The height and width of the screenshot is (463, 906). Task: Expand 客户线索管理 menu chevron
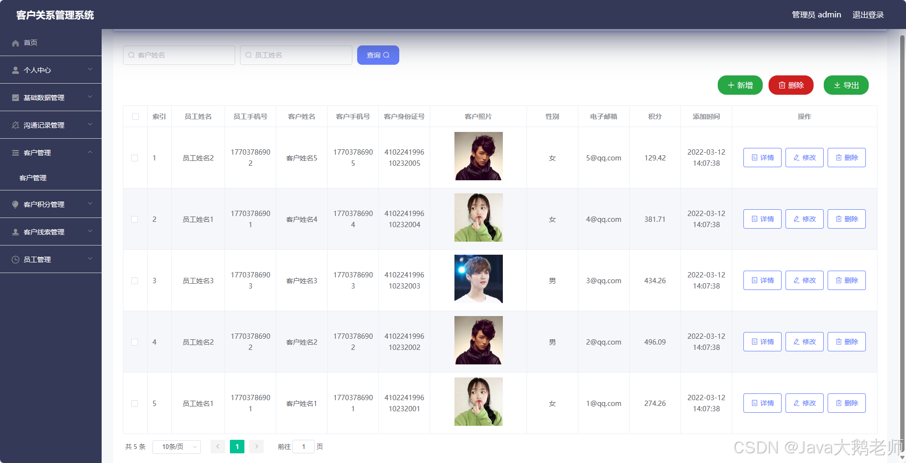coord(90,231)
